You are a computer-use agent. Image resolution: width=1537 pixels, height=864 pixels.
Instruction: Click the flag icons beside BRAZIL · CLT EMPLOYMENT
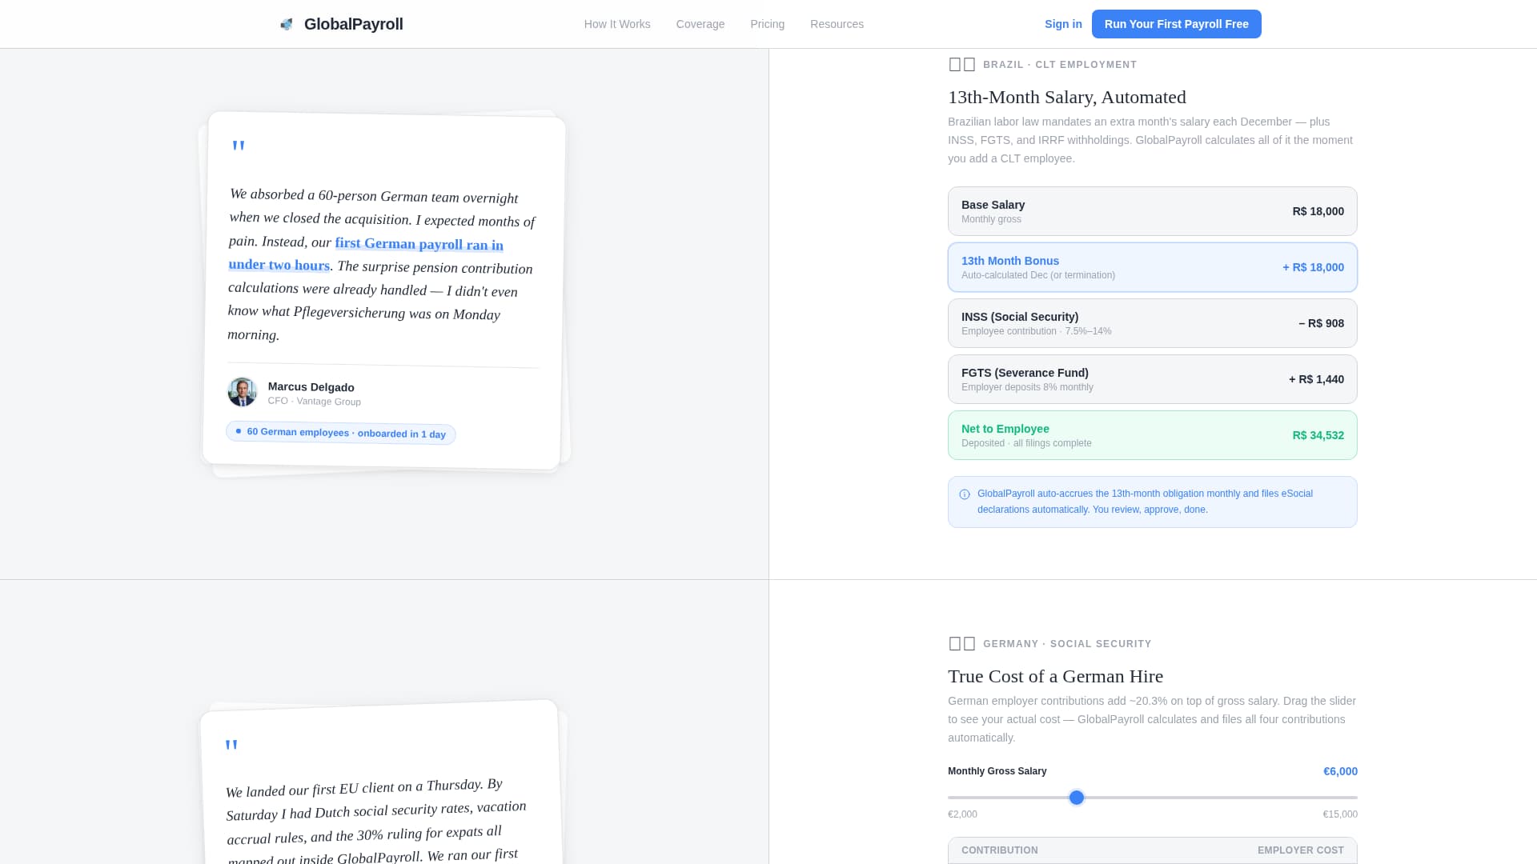[x=961, y=64]
